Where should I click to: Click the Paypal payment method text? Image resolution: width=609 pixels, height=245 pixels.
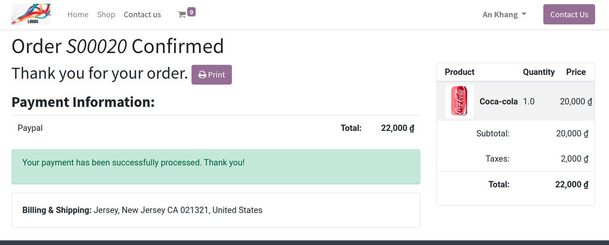(30, 128)
